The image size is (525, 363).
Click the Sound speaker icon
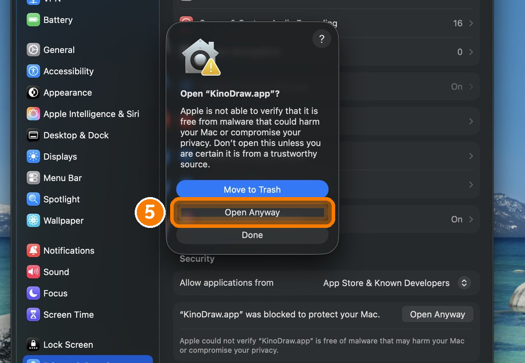coord(33,272)
